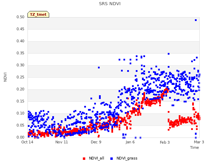
Task: Click the 0.30 y-axis tick label
Action: point(21,65)
